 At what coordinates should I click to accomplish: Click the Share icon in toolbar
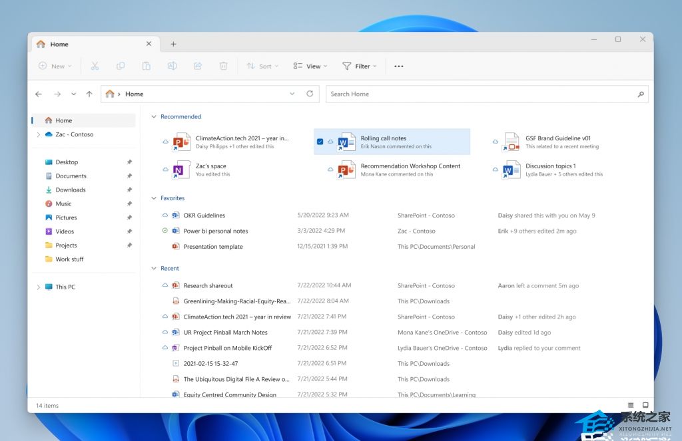[198, 66]
